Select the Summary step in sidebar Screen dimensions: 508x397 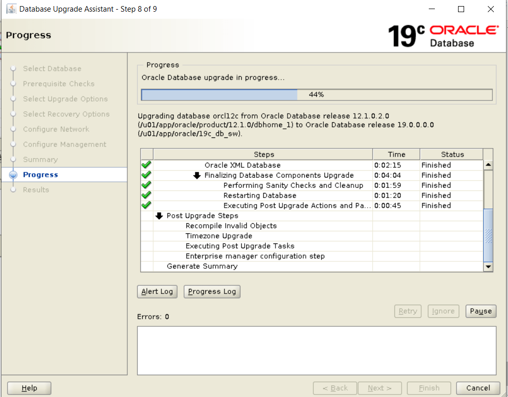(40, 160)
